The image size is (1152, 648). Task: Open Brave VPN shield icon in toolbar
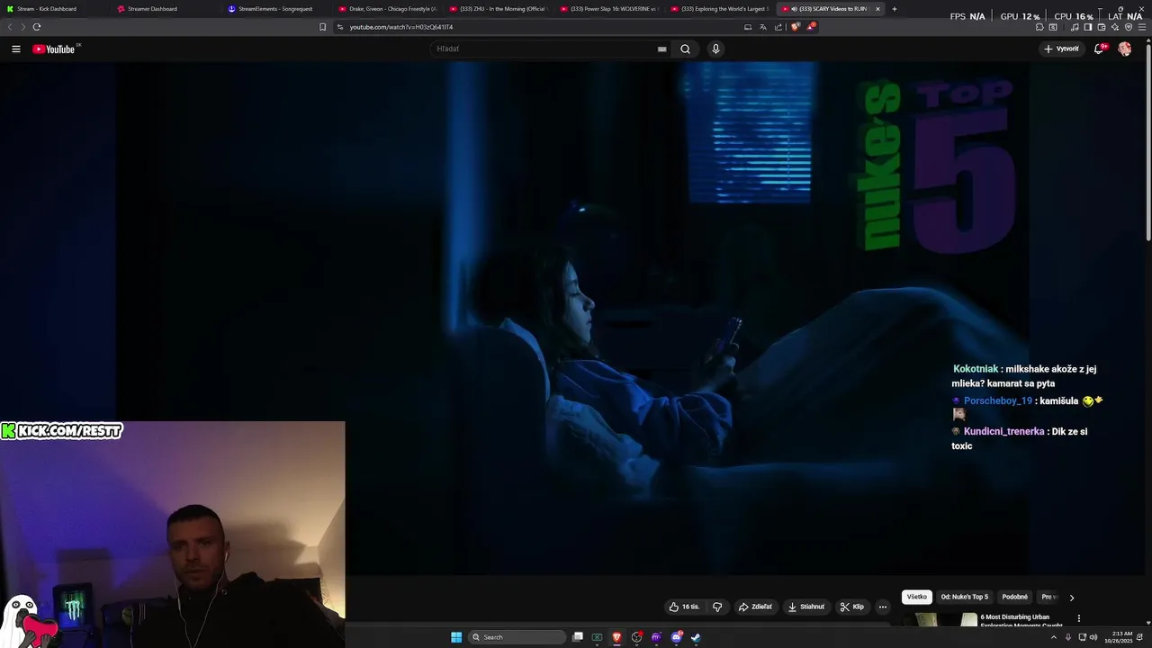(x=1129, y=27)
